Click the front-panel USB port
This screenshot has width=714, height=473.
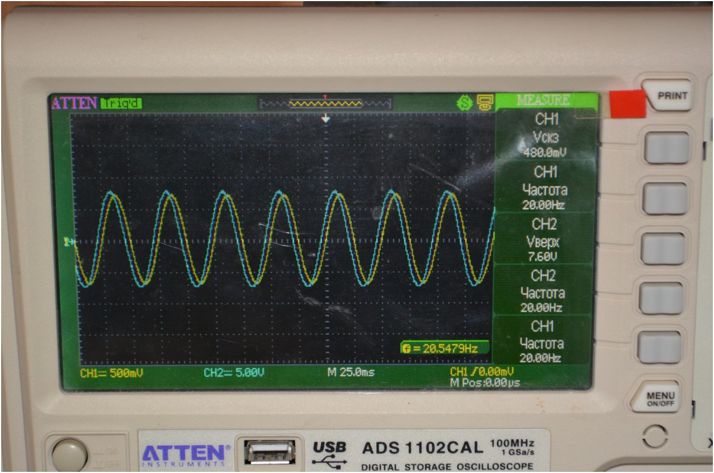point(268,452)
